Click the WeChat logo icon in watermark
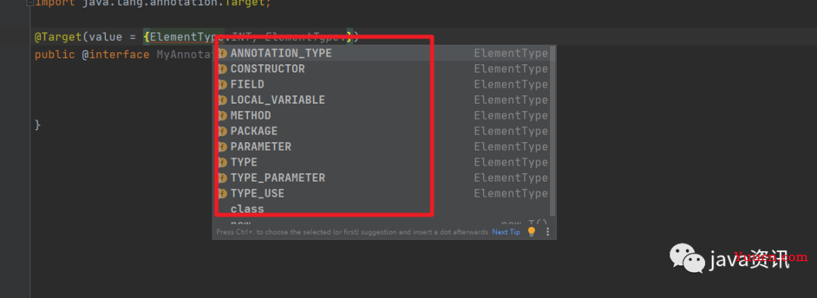817x298 pixels. coord(685,258)
